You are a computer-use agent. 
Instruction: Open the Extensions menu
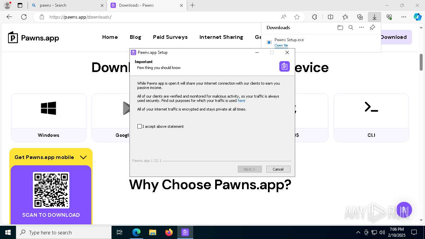coord(314,17)
